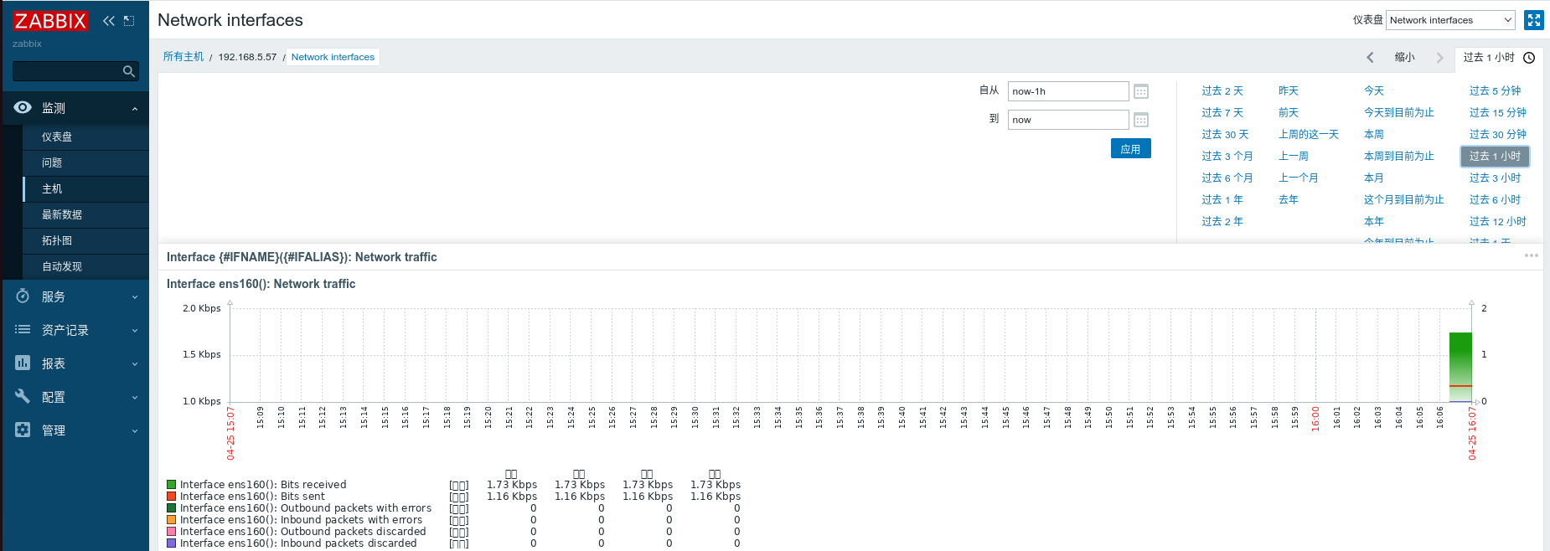This screenshot has height=551, width=1550.
Task: Click green Bits received legend swatch
Action: tap(172, 484)
